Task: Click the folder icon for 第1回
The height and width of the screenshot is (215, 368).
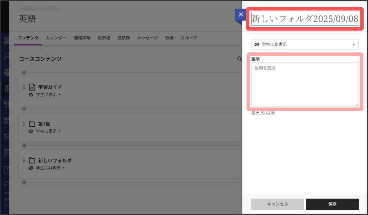Action: (32, 124)
